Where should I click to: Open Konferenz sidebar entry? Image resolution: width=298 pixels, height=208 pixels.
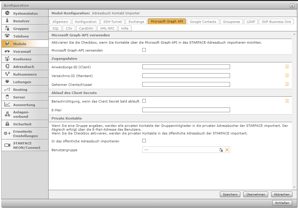[25, 59]
